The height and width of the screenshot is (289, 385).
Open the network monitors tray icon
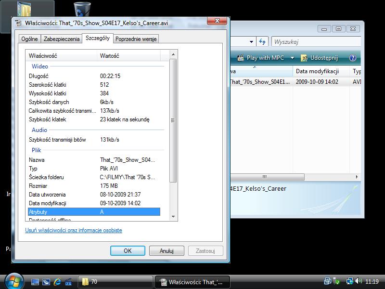click(349, 281)
